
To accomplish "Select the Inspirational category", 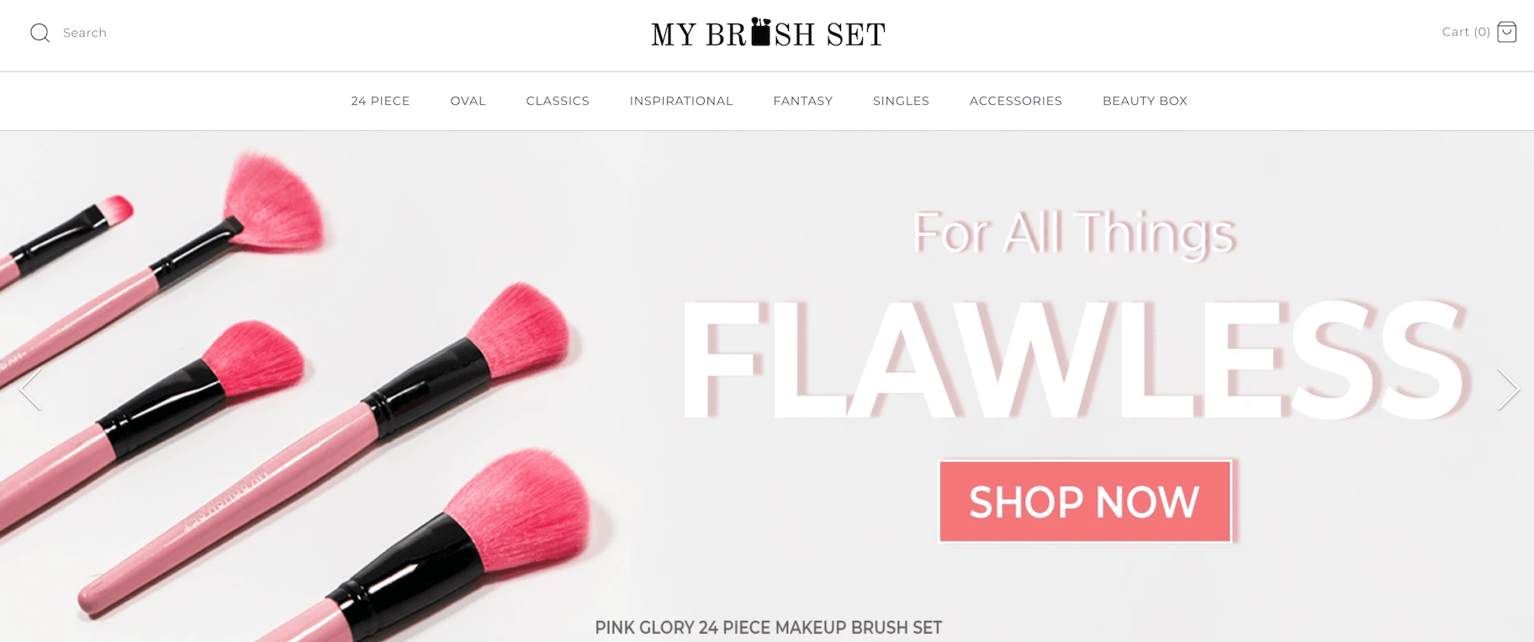I will (x=681, y=101).
